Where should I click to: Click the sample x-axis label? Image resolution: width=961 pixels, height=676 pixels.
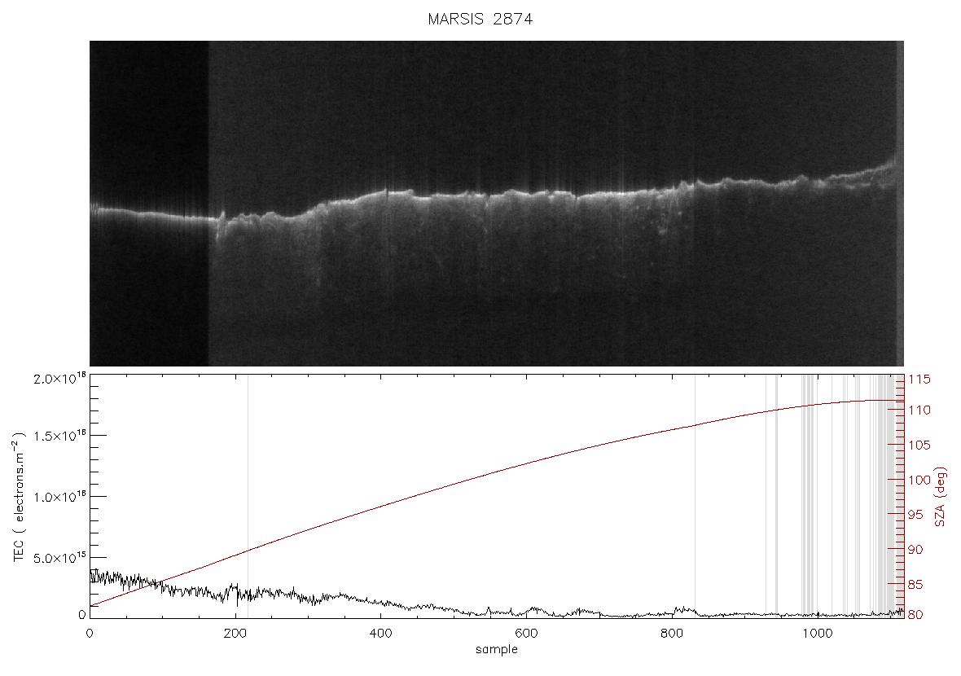[x=497, y=649]
